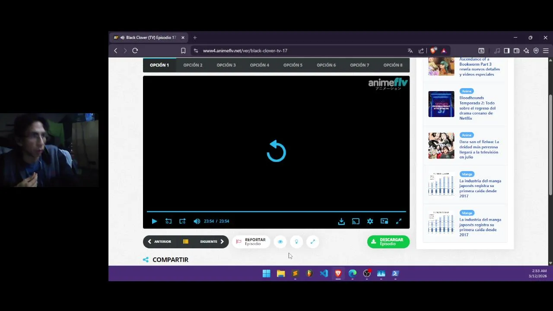The image size is (553, 311).
Task: Select the OPCIÓN 6 tab
Action: tap(326, 65)
